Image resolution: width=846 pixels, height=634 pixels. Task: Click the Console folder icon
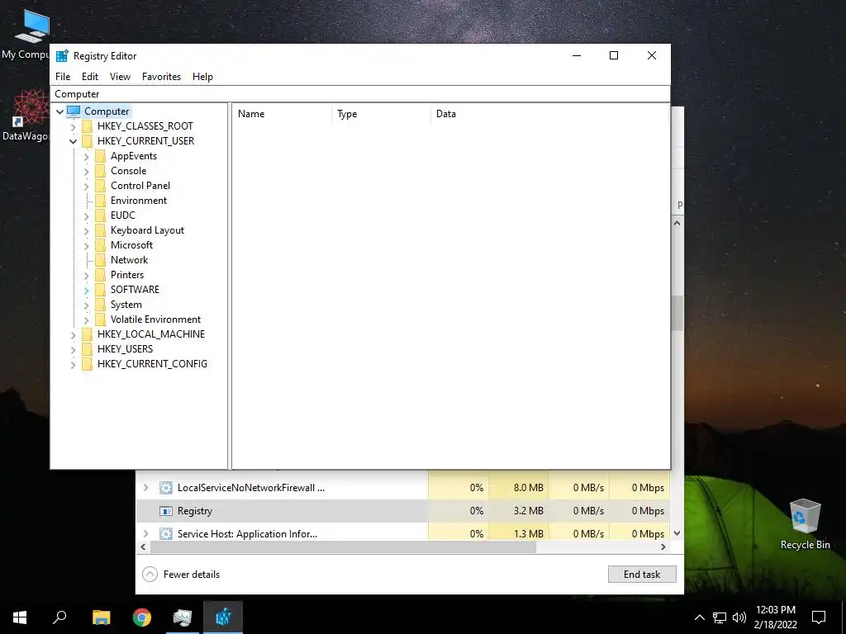(100, 171)
